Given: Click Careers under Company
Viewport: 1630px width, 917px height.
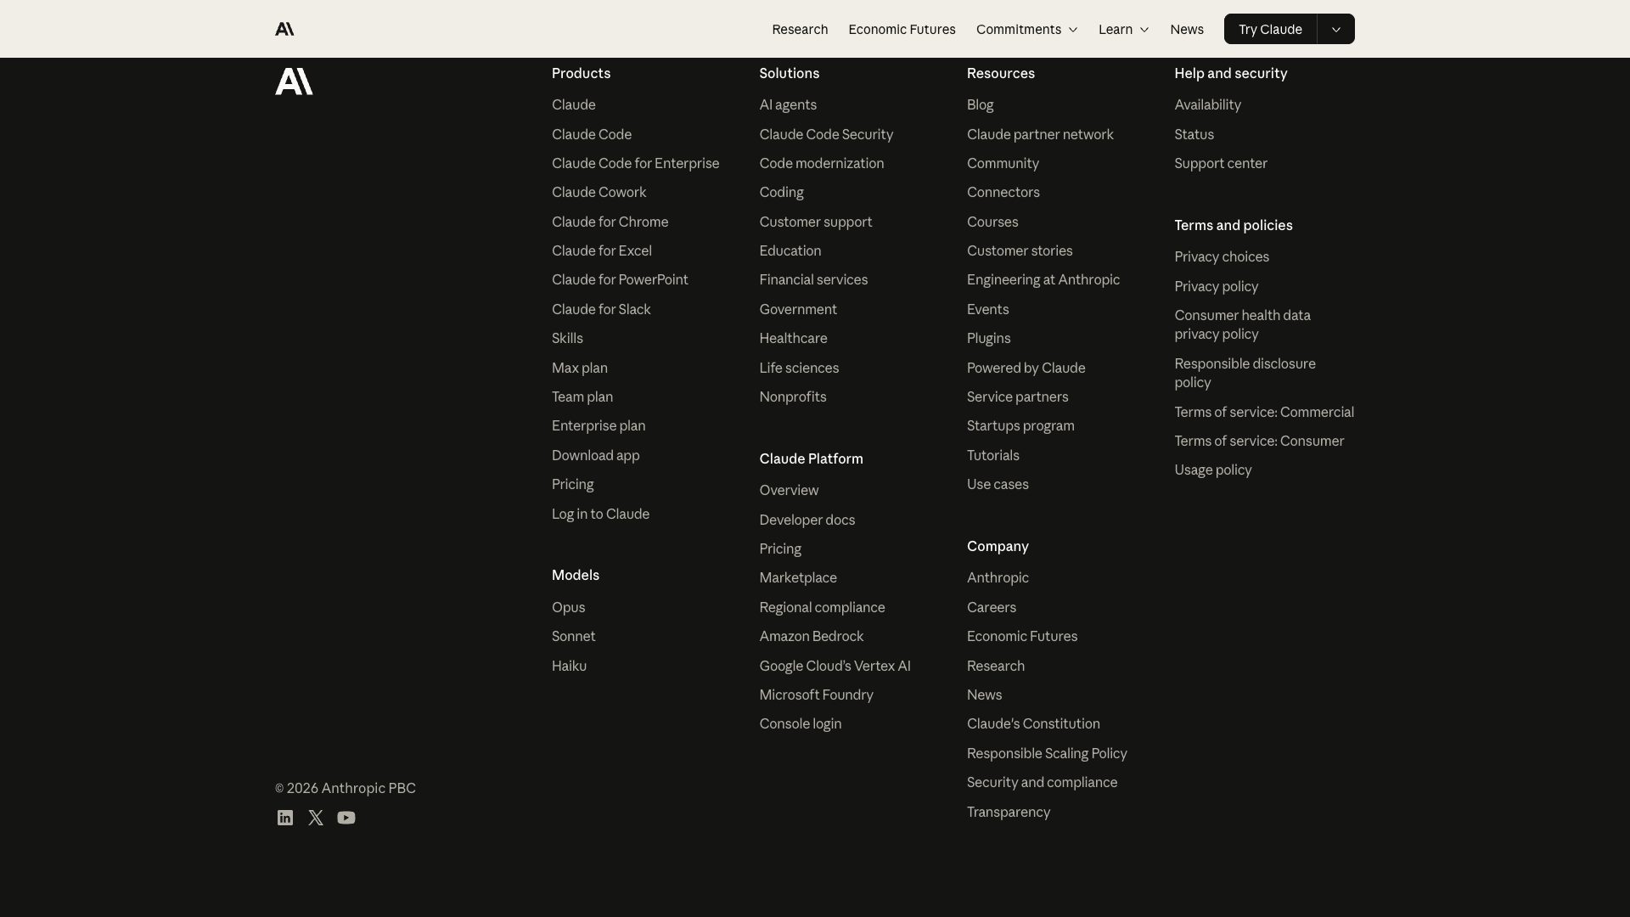Looking at the screenshot, I should click(991, 607).
